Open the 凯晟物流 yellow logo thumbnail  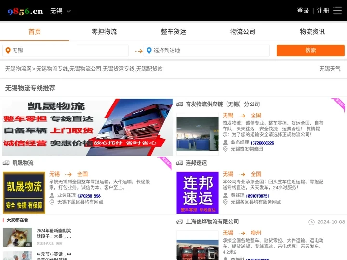(24, 193)
